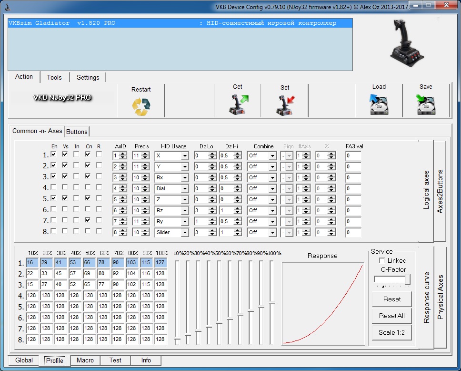Toggle Cn checkbox for axis 7
The width and height of the screenshot is (461, 371).
click(x=88, y=220)
